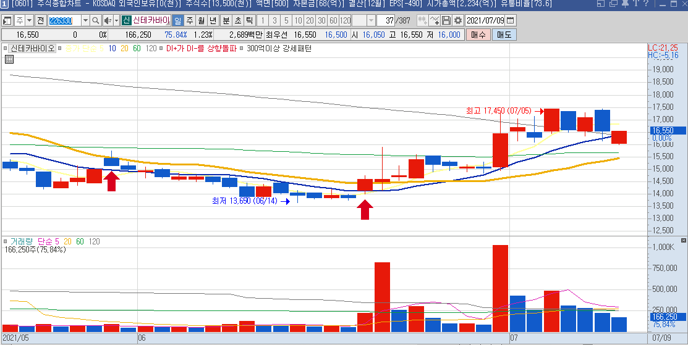Switch to 분 minute chart period
Viewport: 688px width, 345px height.
click(226, 20)
